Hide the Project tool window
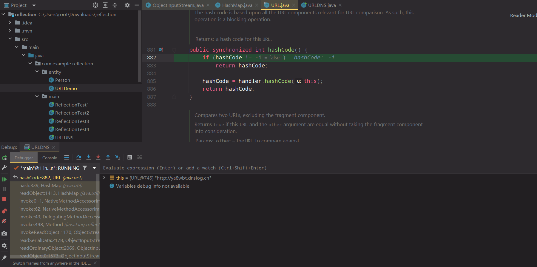 (137, 5)
